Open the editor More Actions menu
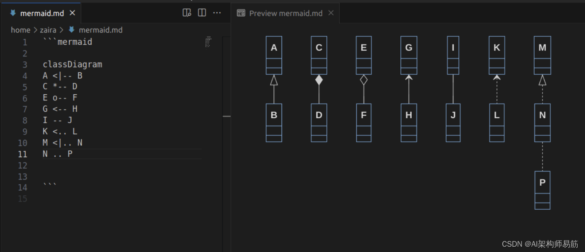 point(217,13)
